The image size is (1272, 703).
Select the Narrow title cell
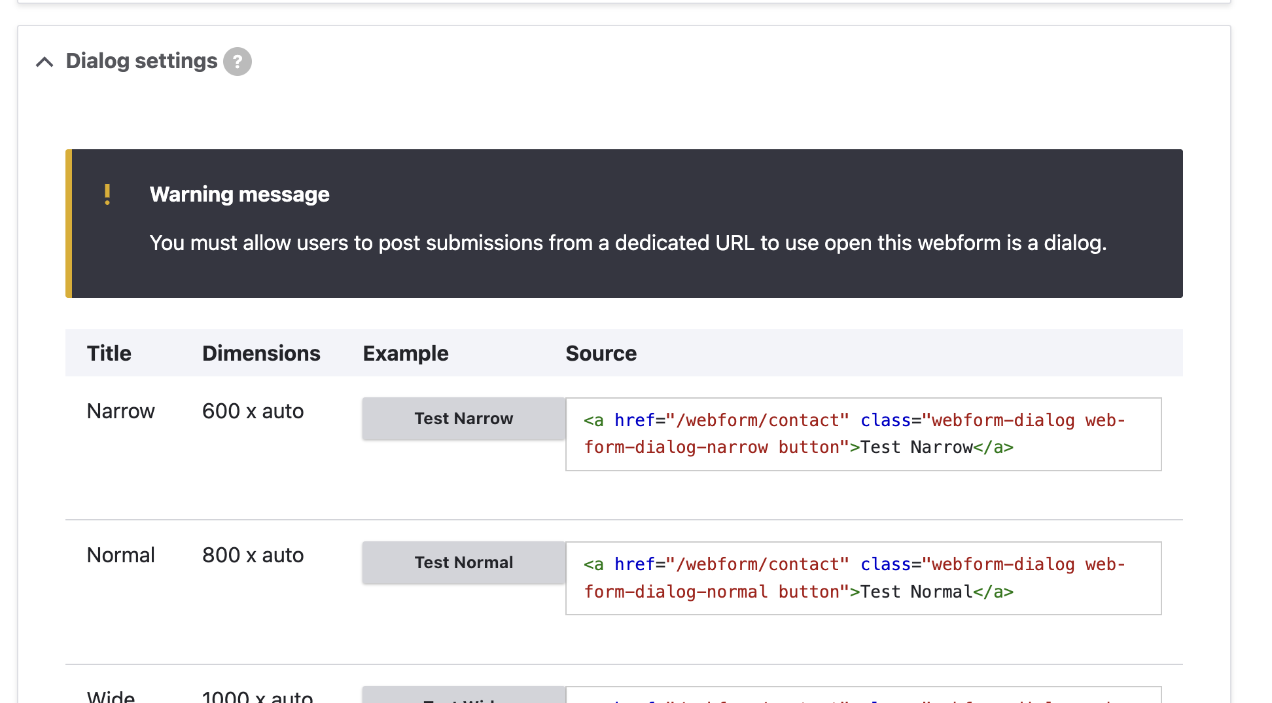[121, 411]
